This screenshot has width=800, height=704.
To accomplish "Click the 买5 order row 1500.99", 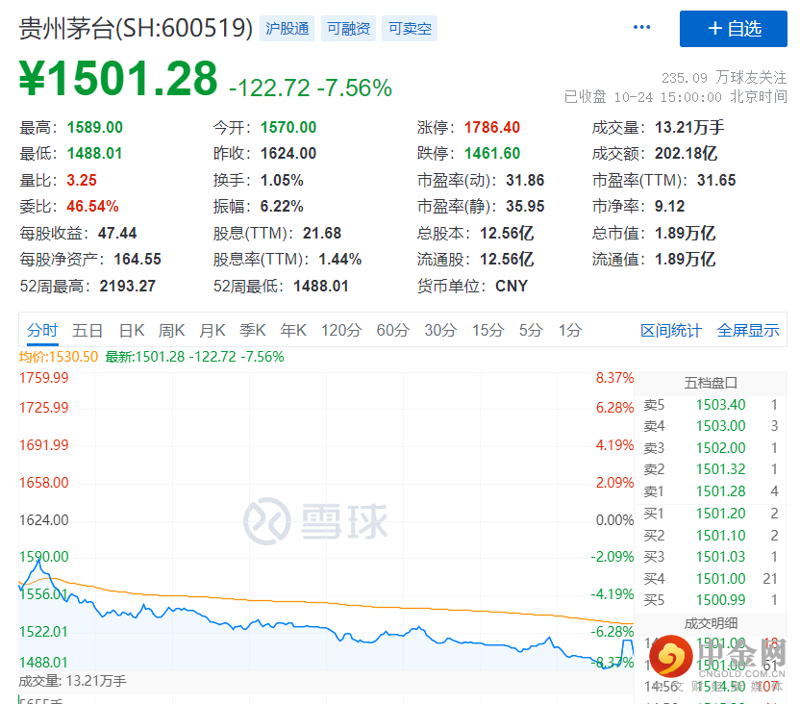I will click(711, 600).
